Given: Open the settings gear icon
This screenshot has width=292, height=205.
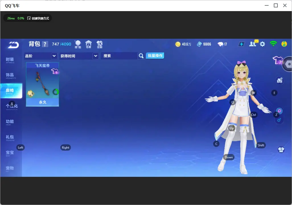Looking at the screenshot, I should pyautogui.click(x=262, y=44).
